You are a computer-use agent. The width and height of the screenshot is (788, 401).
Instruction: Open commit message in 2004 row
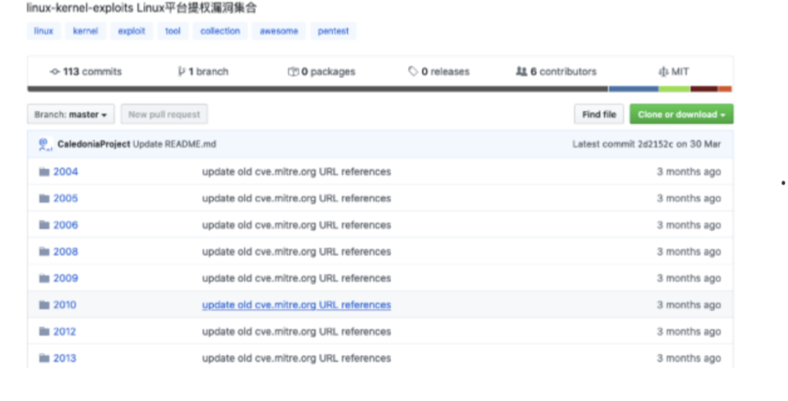coord(296,172)
